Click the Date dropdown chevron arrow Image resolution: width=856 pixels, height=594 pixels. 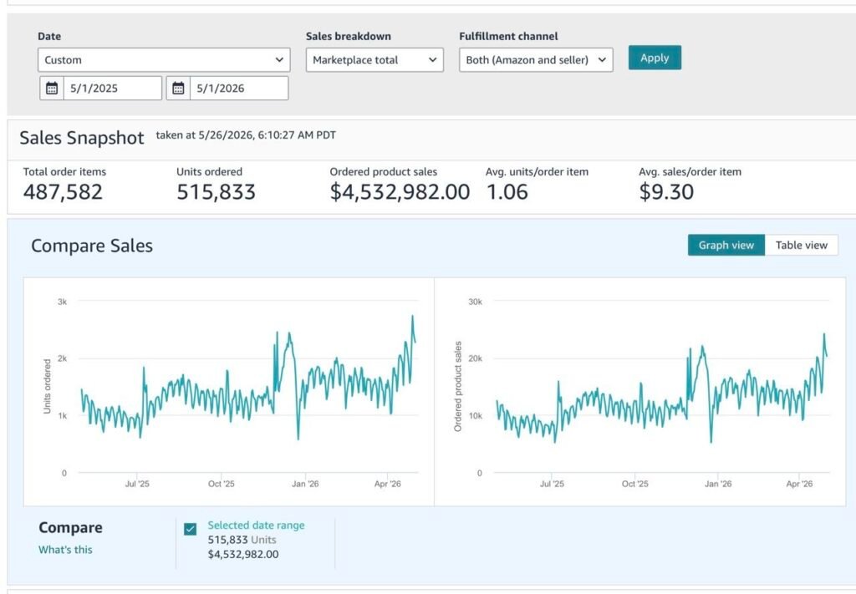[x=279, y=60]
